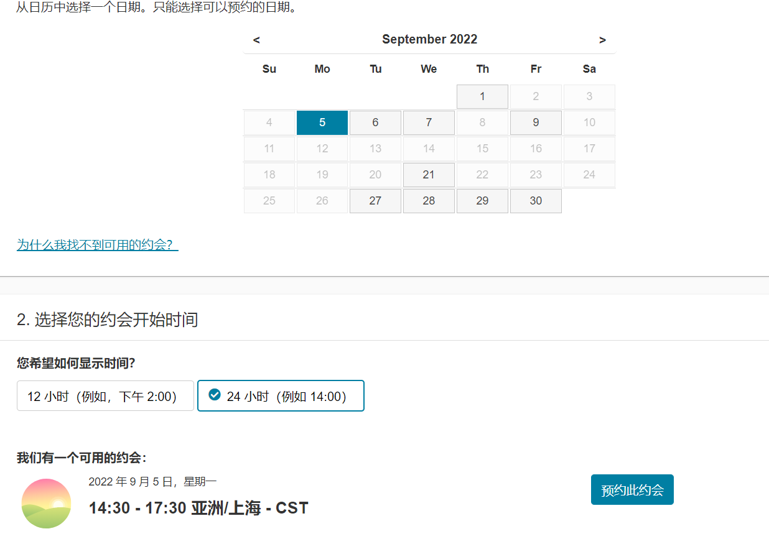Pick September 7 on the calendar
This screenshot has height=539, width=769.
(x=429, y=122)
